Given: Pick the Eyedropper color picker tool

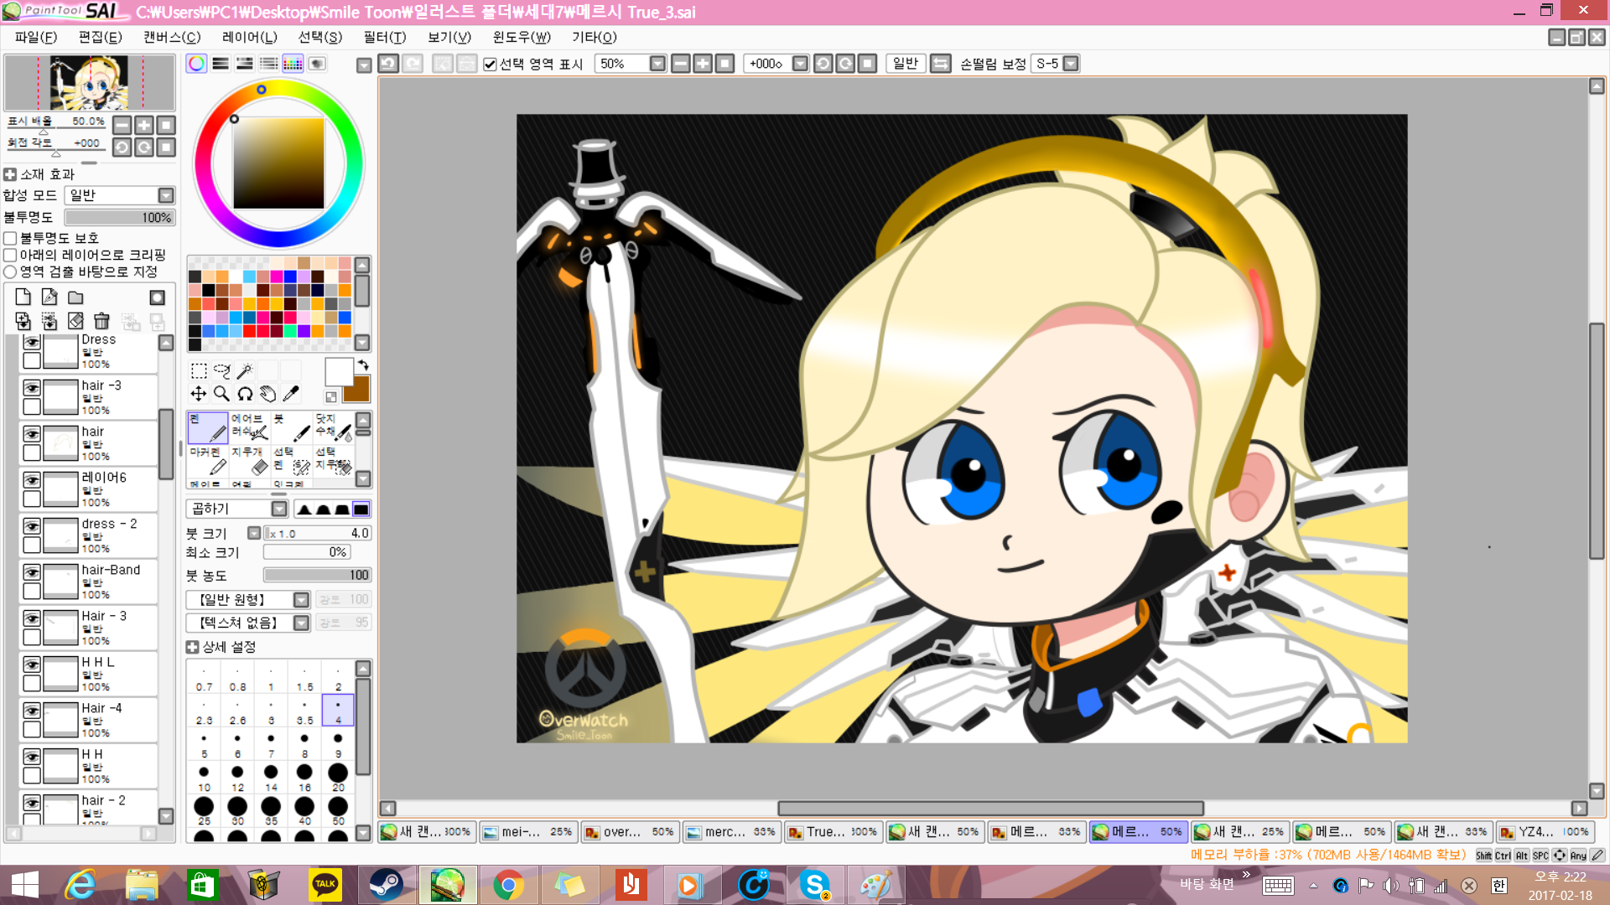Looking at the screenshot, I should (x=291, y=394).
